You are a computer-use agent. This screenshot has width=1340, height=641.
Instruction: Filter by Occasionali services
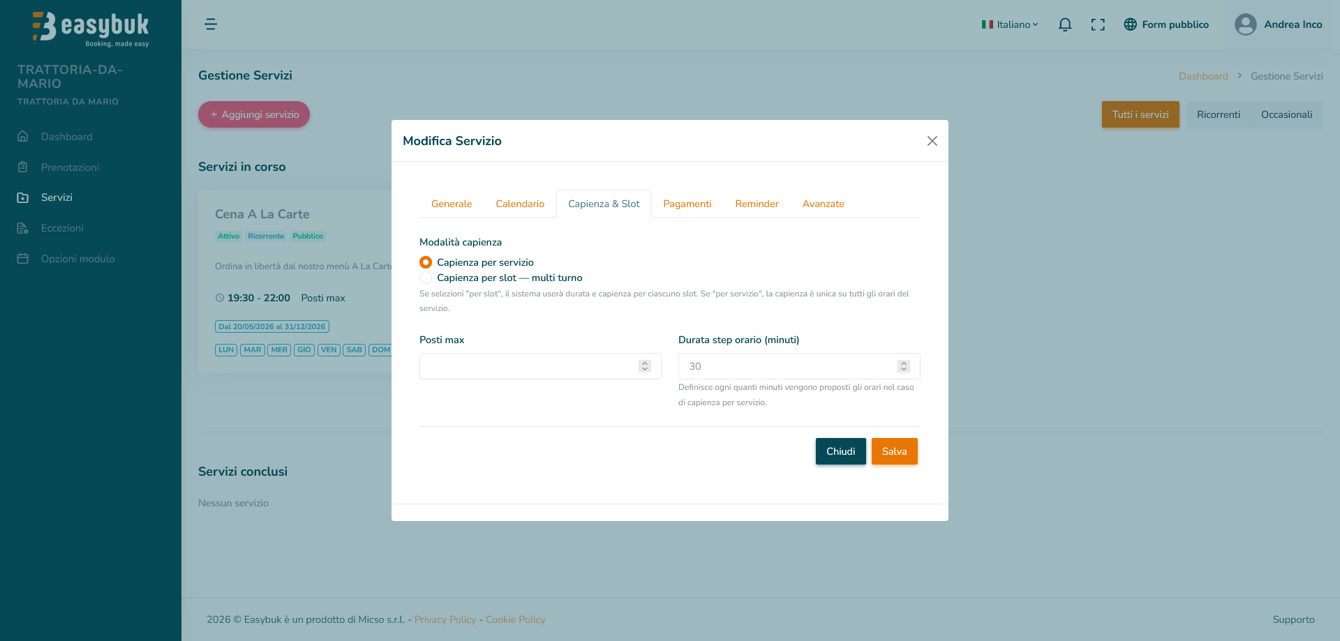pyautogui.click(x=1287, y=114)
